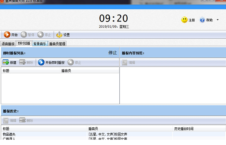Select the 物品遗失 history row

coord(113,134)
